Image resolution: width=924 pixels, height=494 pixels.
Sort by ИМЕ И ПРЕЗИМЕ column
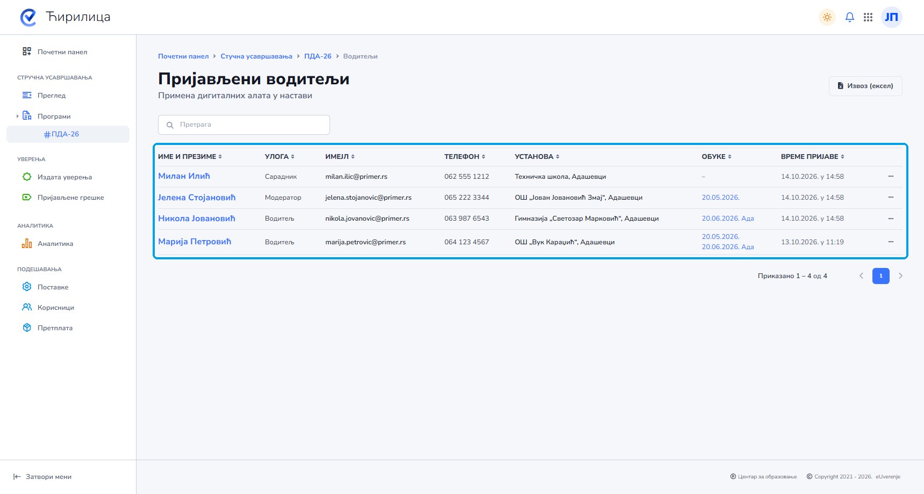click(x=190, y=157)
